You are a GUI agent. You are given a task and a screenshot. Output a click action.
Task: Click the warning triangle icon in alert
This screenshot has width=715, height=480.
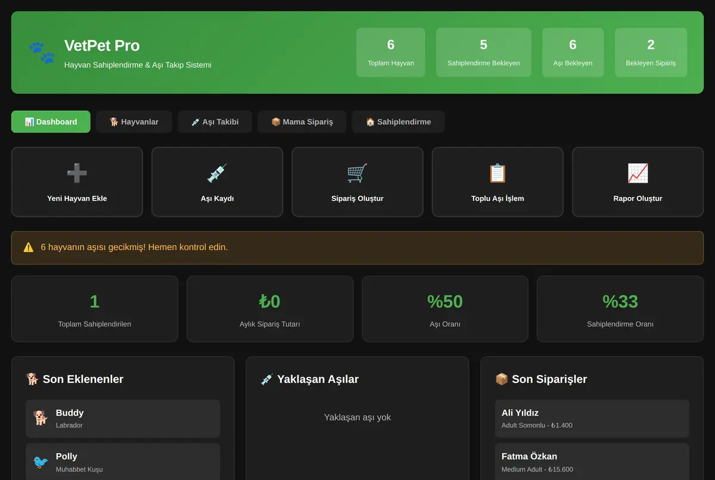pyautogui.click(x=29, y=247)
